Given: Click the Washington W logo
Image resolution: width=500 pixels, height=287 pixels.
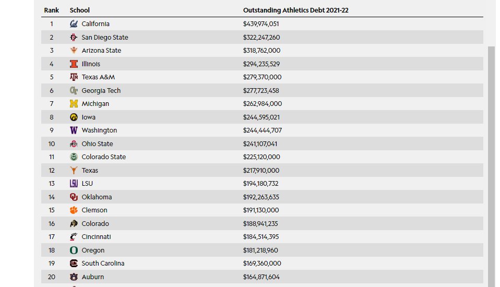Looking at the screenshot, I should click(x=74, y=130).
